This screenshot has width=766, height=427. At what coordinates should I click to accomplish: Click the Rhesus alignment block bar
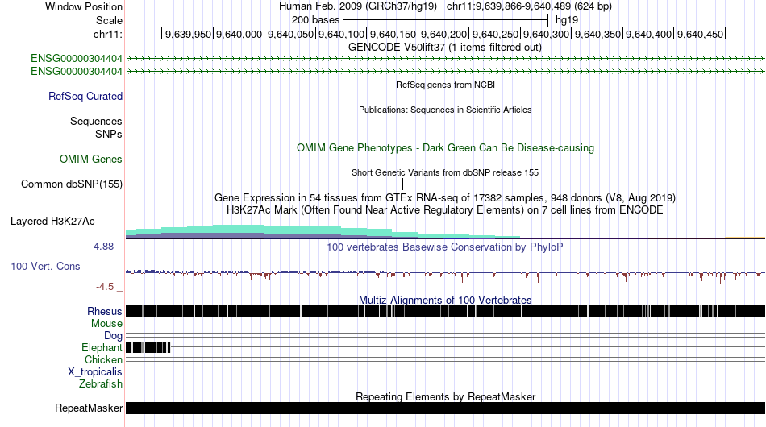pyautogui.click(x=445, y=311)
